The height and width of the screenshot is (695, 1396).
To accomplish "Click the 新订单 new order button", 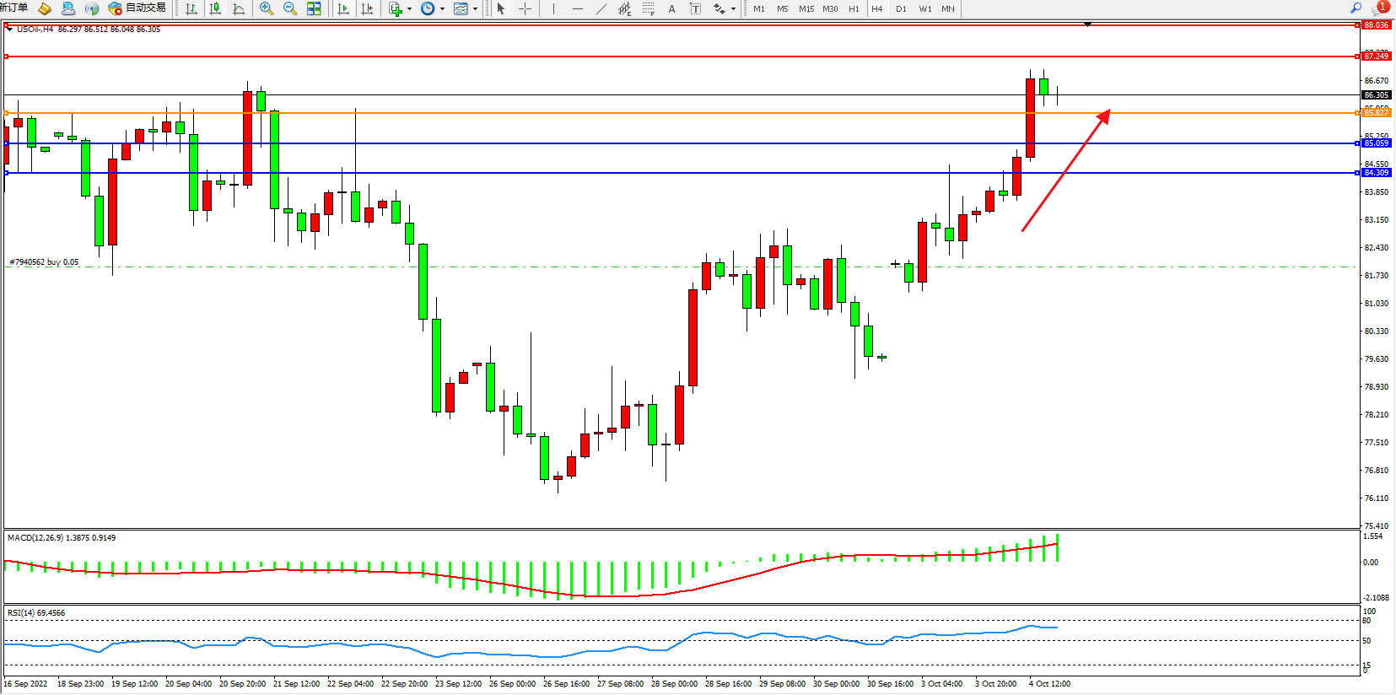I will point(14,8).
